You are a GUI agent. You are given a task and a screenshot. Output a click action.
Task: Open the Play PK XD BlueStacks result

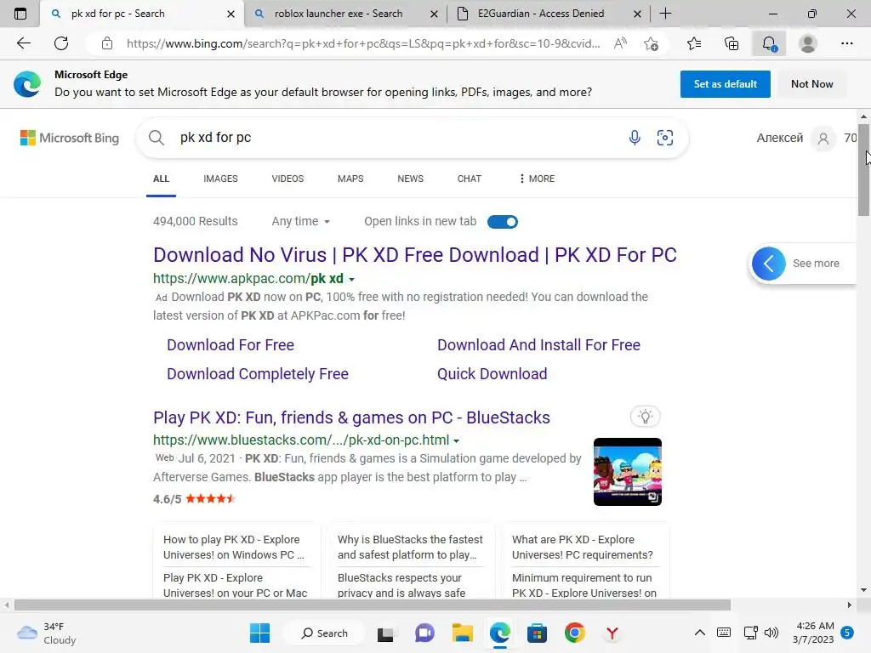(351, 417)
